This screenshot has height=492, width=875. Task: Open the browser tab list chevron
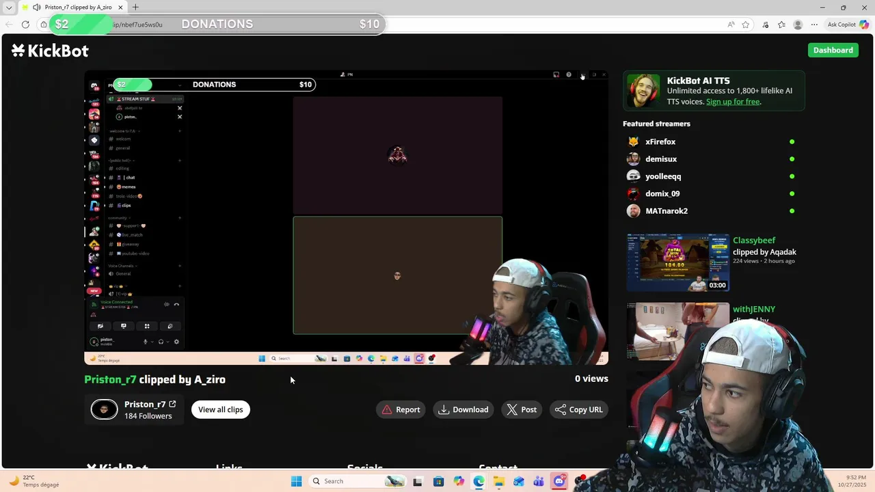tap(9, 8)
